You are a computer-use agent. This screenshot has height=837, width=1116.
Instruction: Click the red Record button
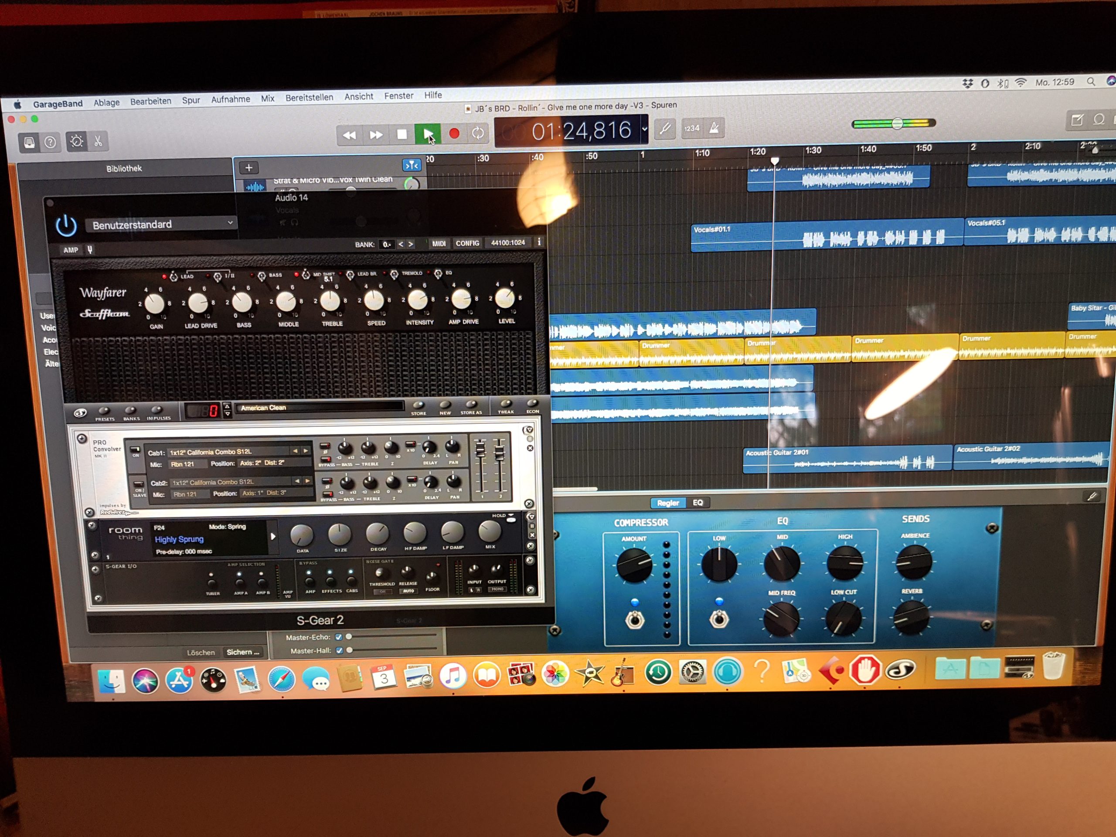[x=454, y=134]
